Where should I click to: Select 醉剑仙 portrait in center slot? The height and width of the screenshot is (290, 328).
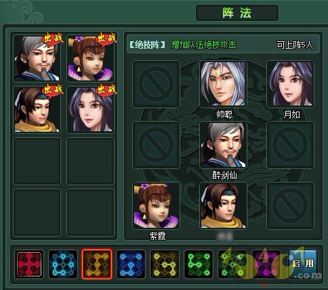pos(223,145)
